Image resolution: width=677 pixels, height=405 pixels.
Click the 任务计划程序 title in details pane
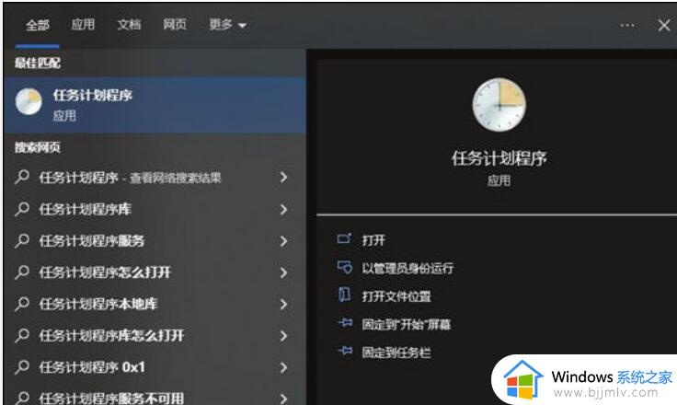tap(499, 158)
